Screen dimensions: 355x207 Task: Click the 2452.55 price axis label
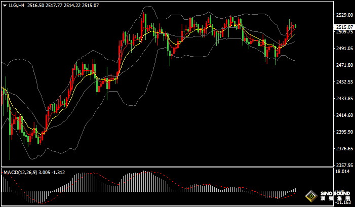coord(344,82)
